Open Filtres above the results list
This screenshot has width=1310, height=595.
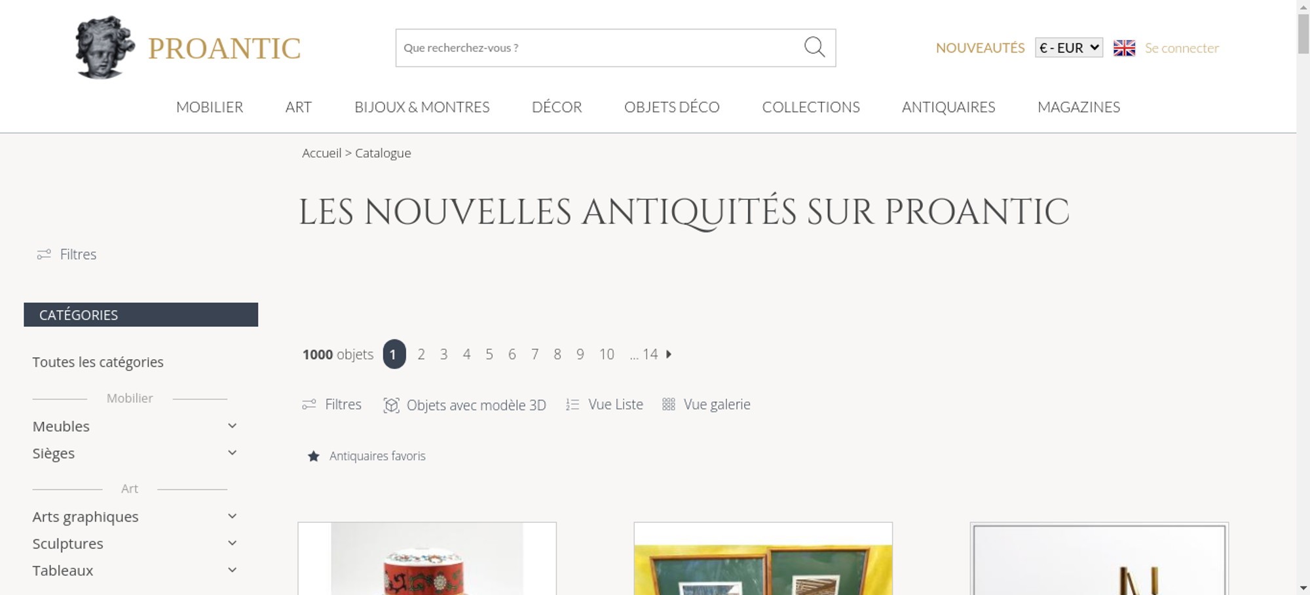331,404
